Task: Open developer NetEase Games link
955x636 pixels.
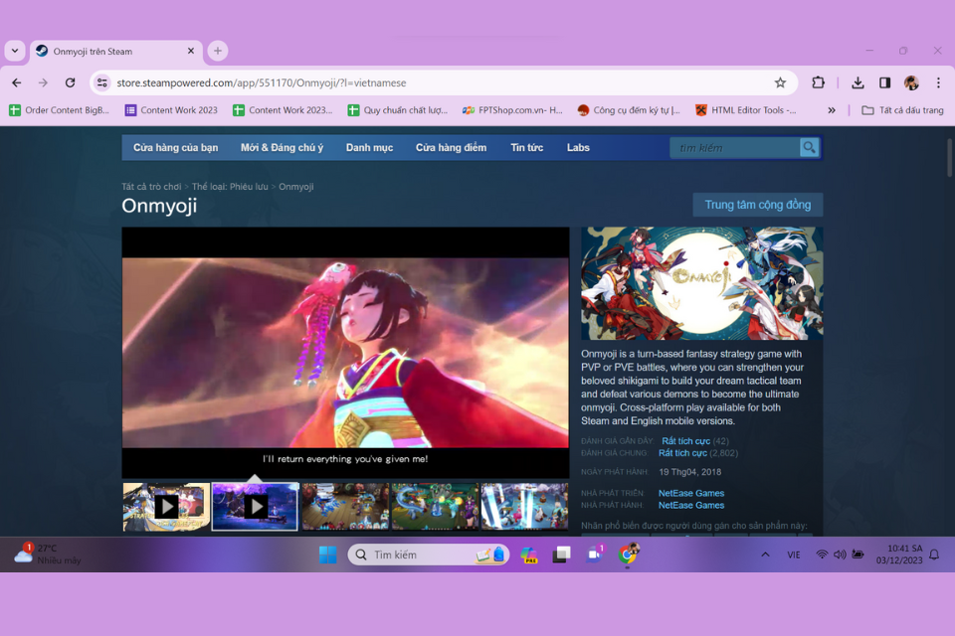Action: (691, 493)
